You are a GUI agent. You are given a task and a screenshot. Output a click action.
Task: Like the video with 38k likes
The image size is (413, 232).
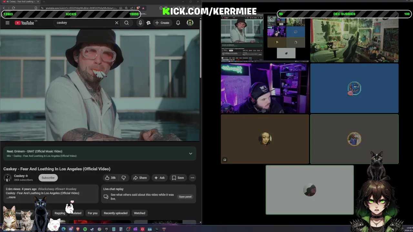point(110,178)
